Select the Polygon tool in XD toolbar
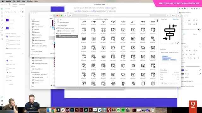Viewport: 202px width, 113px height. pos(2,20)
